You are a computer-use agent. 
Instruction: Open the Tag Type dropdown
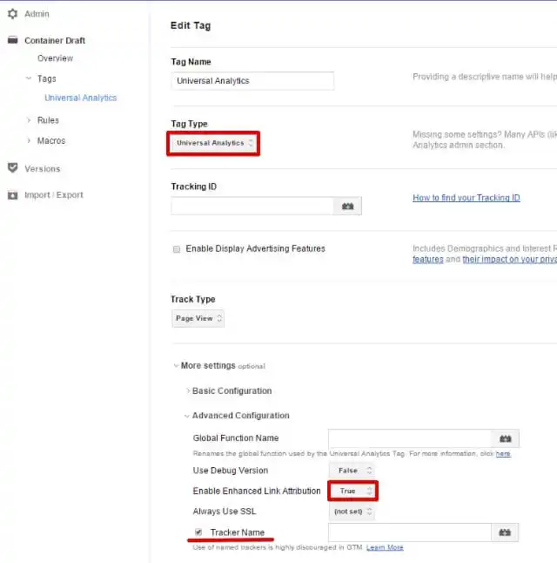(213, 143)
